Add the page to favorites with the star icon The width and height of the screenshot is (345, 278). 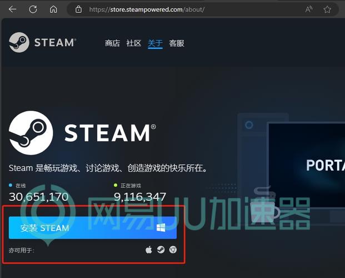(327, 9)
